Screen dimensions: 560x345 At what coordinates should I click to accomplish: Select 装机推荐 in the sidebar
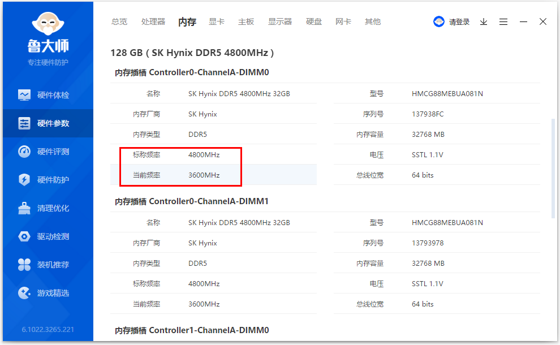48,264
